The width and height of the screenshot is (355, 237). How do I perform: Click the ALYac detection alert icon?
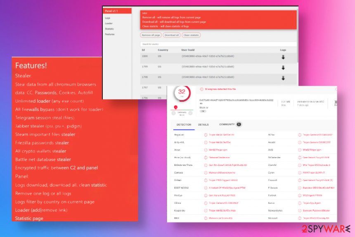pos(300,135)
